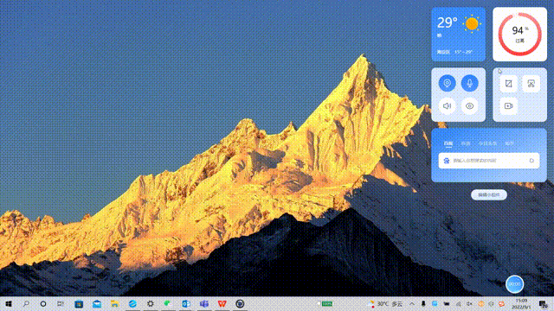Open the Microsoft Teams taskbar icon

(x=204, y=303)
